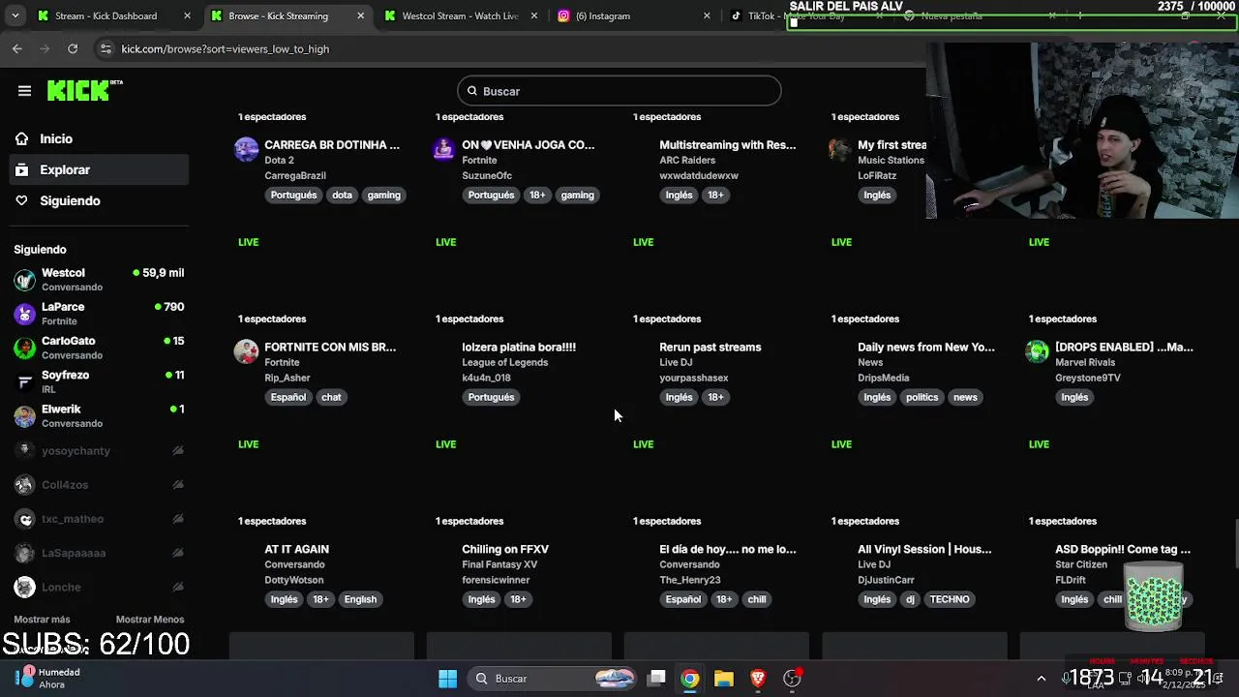Open Brave browser from taskbar
The height and width of the screenshot is (697, 1239).
(x=758, y=679)
